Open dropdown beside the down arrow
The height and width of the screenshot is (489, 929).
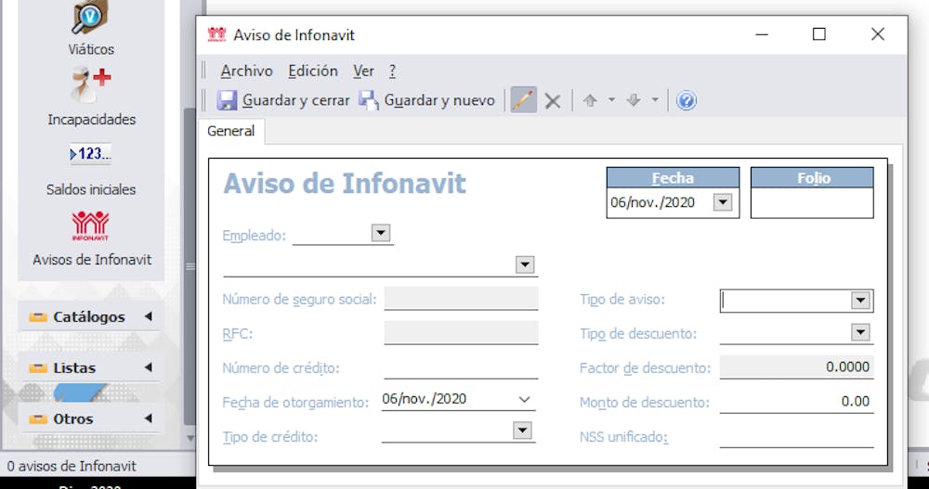coord(655,100)
